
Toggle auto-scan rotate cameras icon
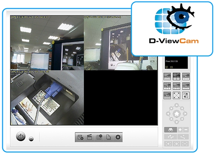(186, 96)
